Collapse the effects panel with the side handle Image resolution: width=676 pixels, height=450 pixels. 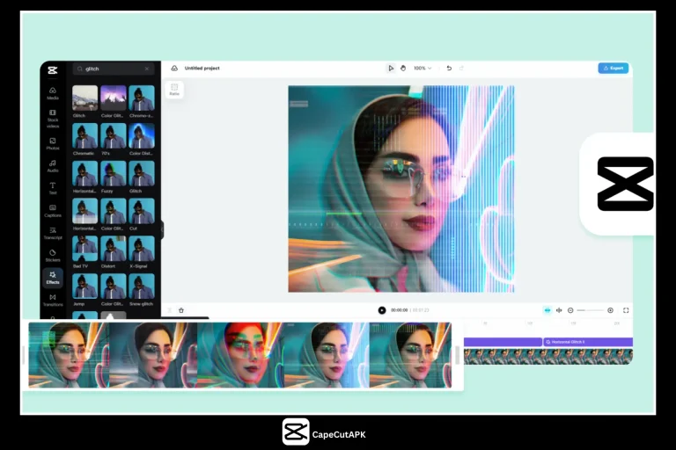(162, 229)
